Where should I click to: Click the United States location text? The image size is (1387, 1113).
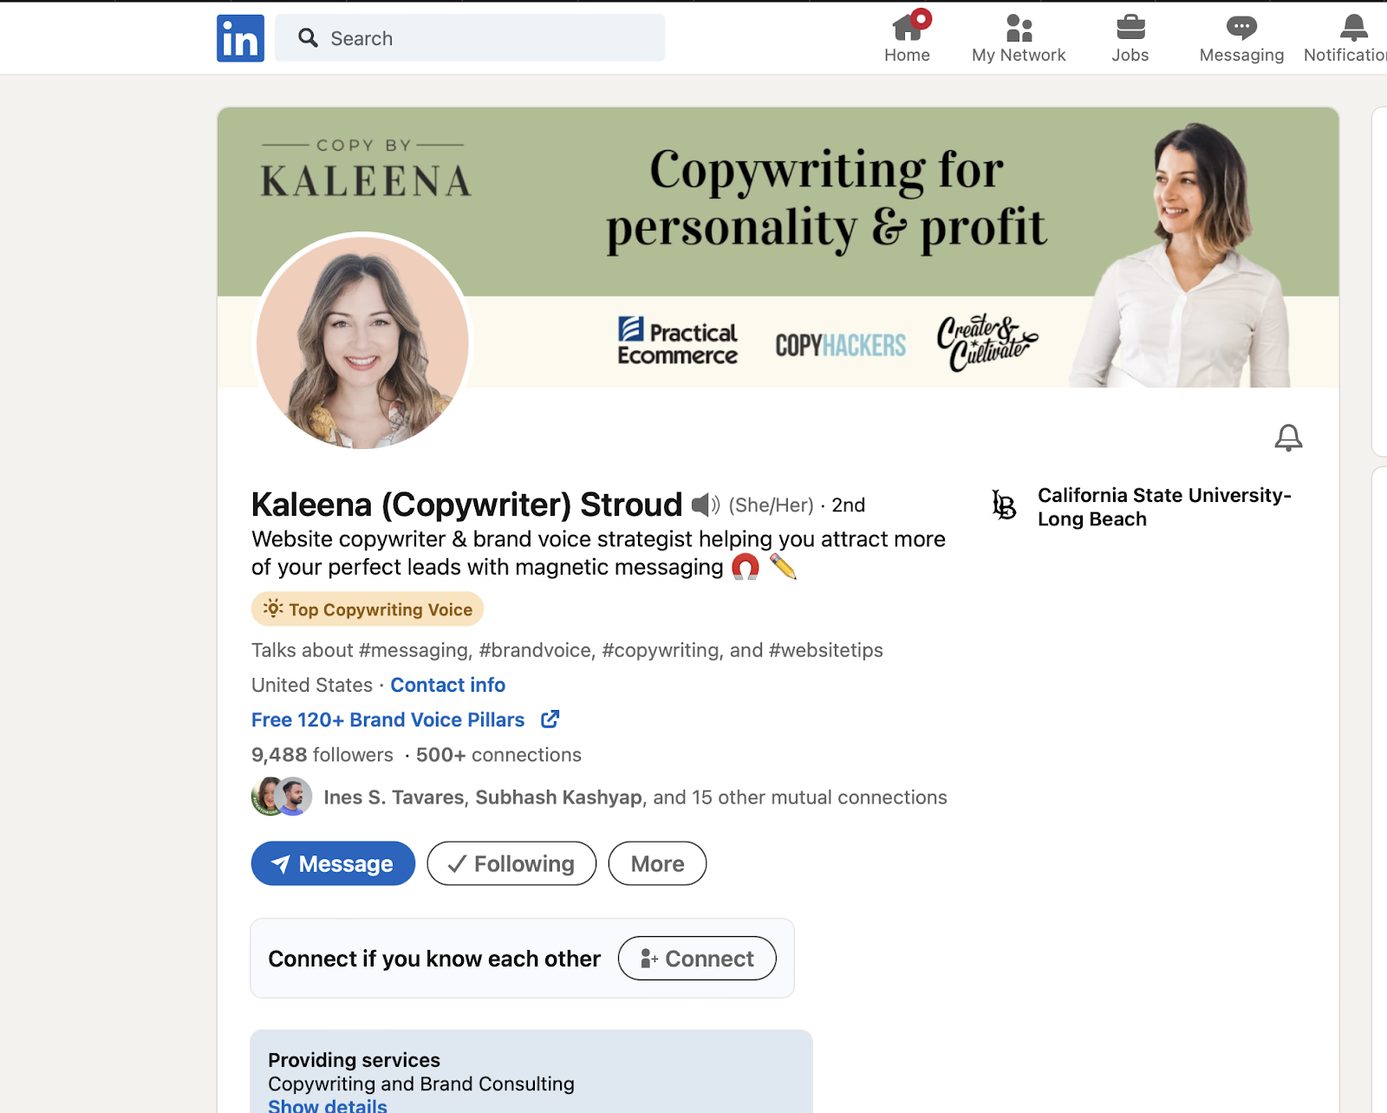coord(312,685)
